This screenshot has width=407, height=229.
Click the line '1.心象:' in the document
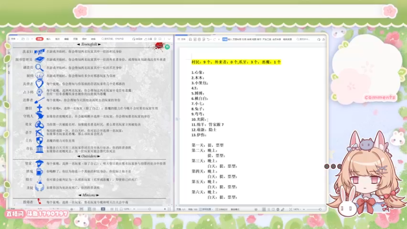pos(198,72)
